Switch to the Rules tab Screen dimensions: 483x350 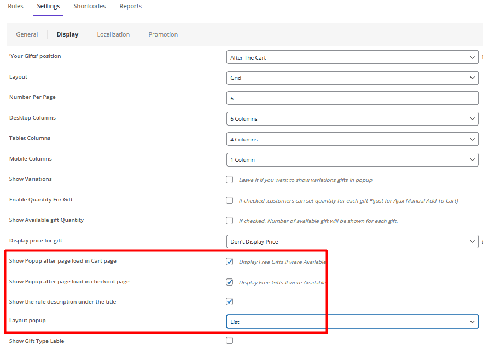tap(15, 6)
